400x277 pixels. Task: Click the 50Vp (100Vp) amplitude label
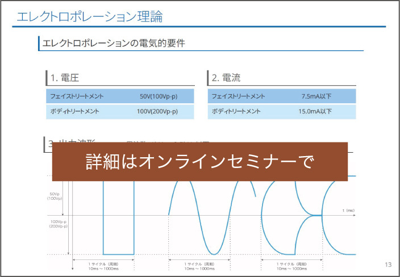(x=55, y=196)
